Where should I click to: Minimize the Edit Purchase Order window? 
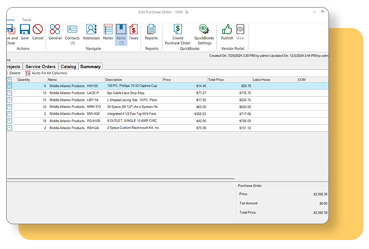[315, 12]
